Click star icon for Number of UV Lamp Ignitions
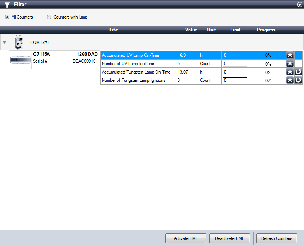 coord(290,64)
